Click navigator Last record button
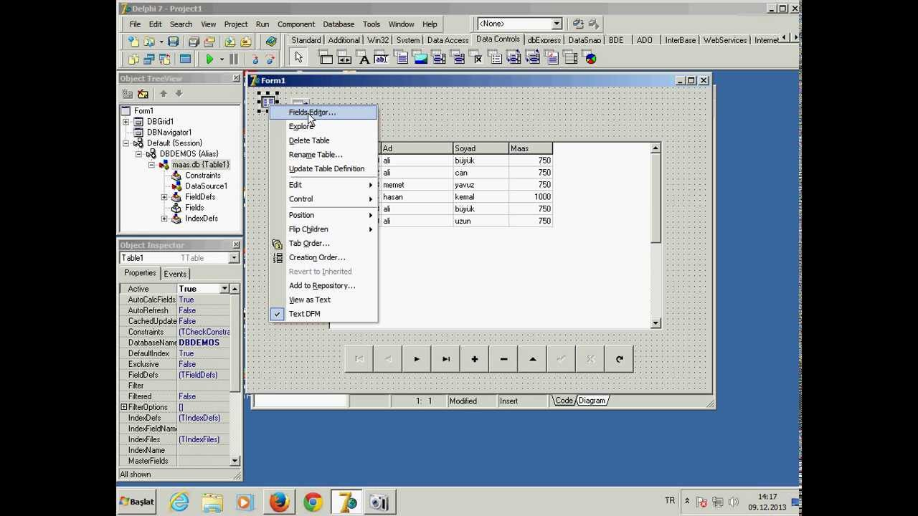 coord(445,359)
